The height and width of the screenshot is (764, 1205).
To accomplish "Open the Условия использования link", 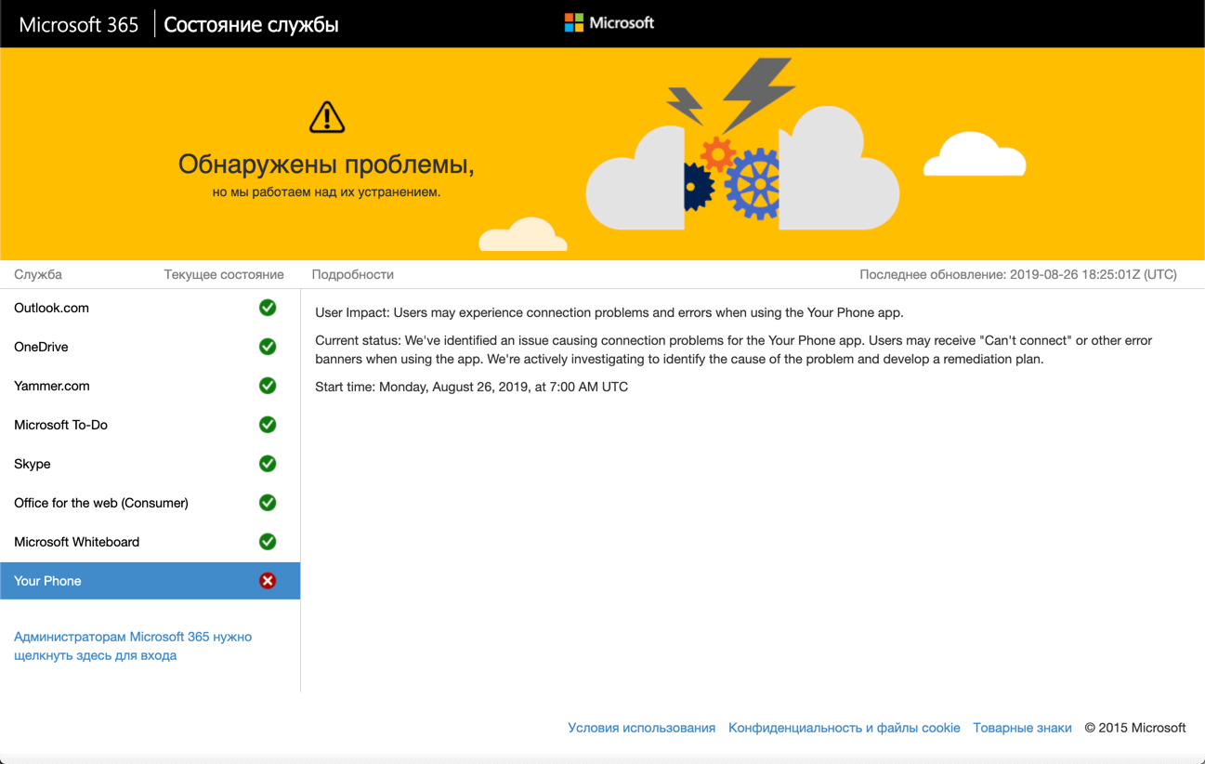I will [x=642, y=728].
